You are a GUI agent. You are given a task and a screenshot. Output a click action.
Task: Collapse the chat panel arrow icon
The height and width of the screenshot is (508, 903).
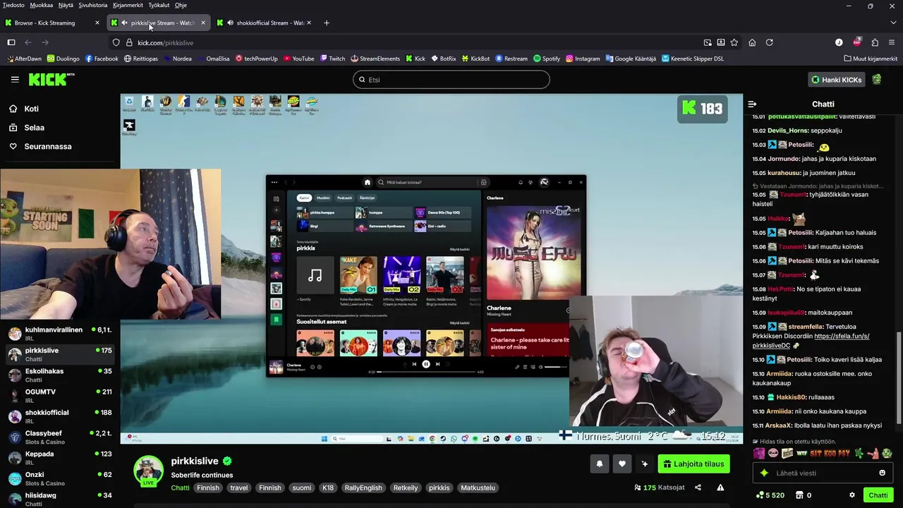point(752,104)
